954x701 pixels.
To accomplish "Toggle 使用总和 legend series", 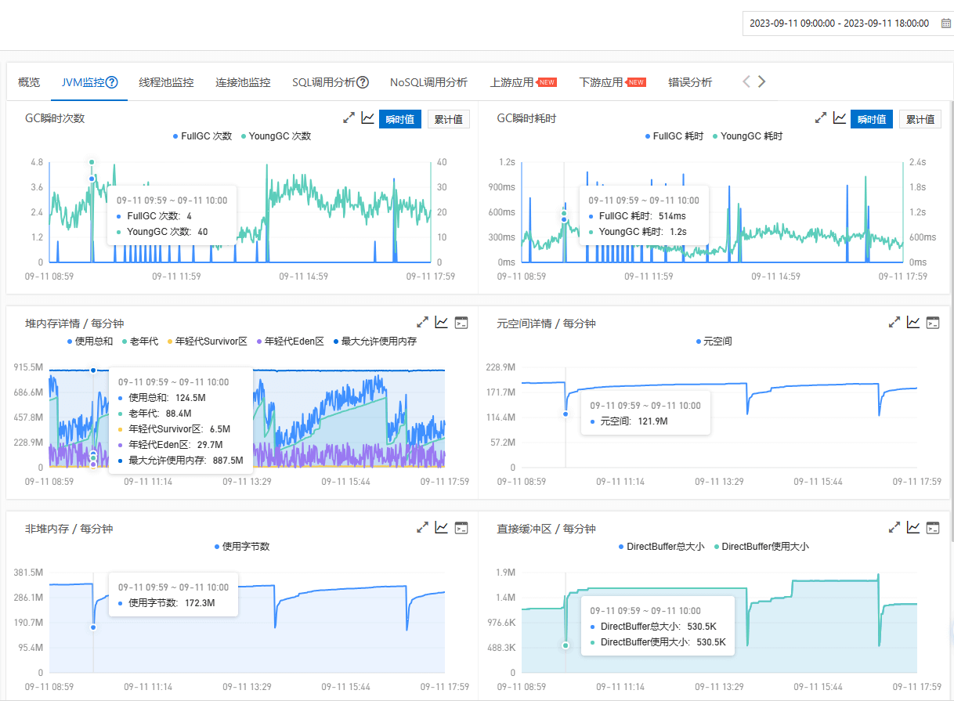I will tap(89, 341).
